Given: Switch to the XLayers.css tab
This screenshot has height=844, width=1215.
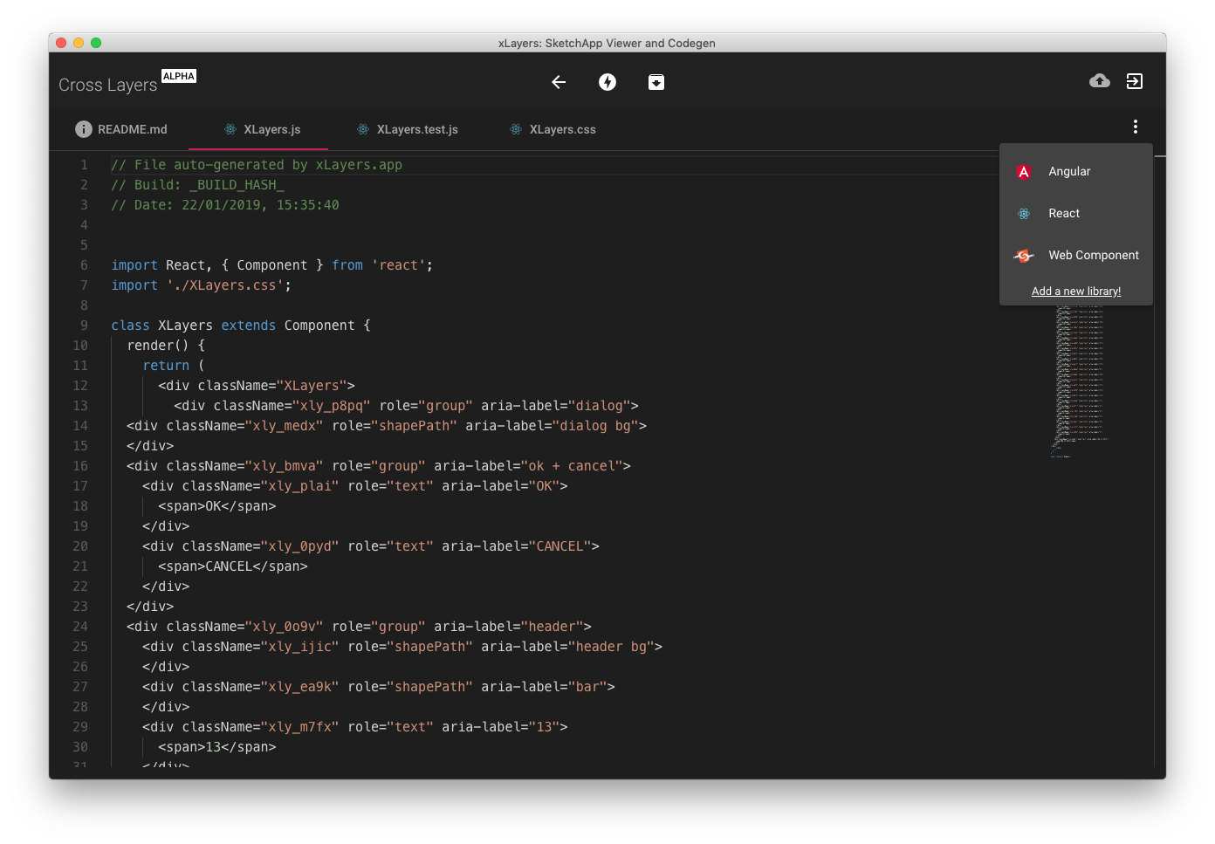Looking at the screenshot, I should 552,129.
